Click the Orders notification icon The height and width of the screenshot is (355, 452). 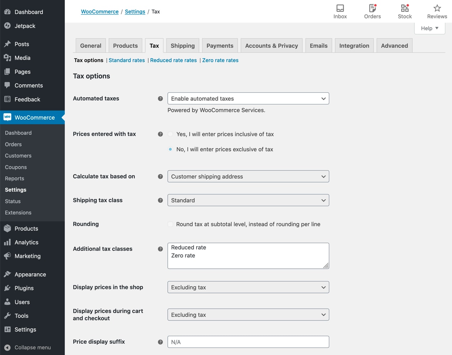[x=372, y=11]
